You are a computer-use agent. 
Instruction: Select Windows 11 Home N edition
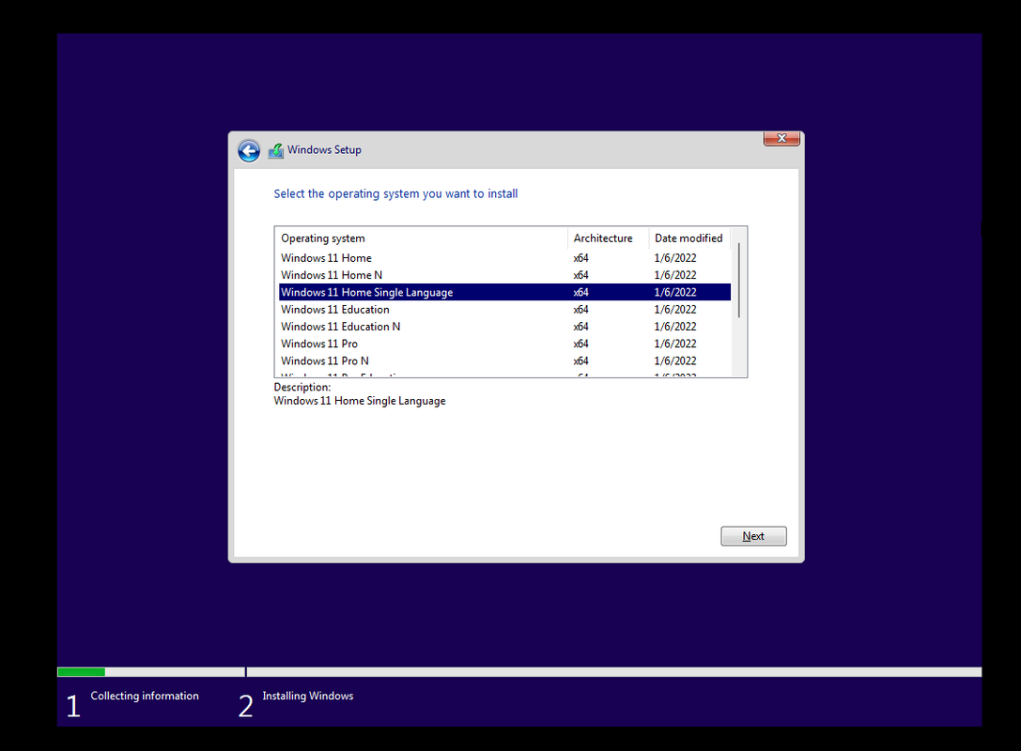(x=504, y=275)
